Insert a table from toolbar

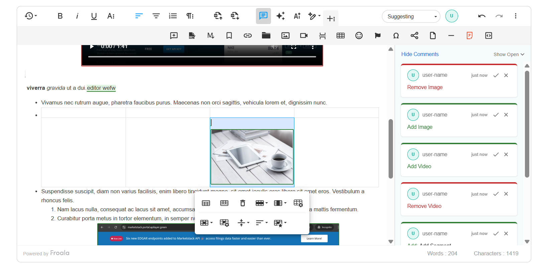[340, 36]
